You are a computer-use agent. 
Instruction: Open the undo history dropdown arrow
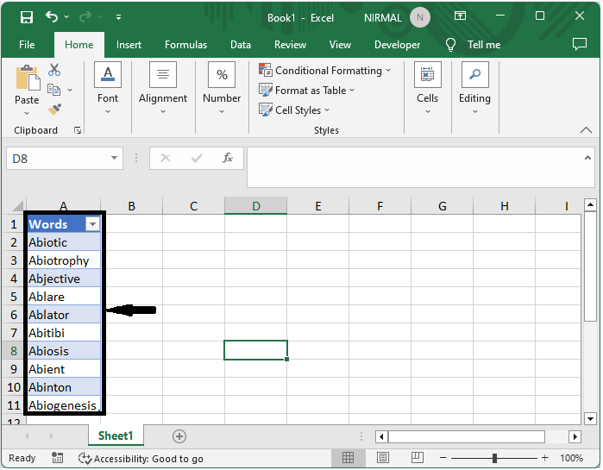tap(66, 17)
